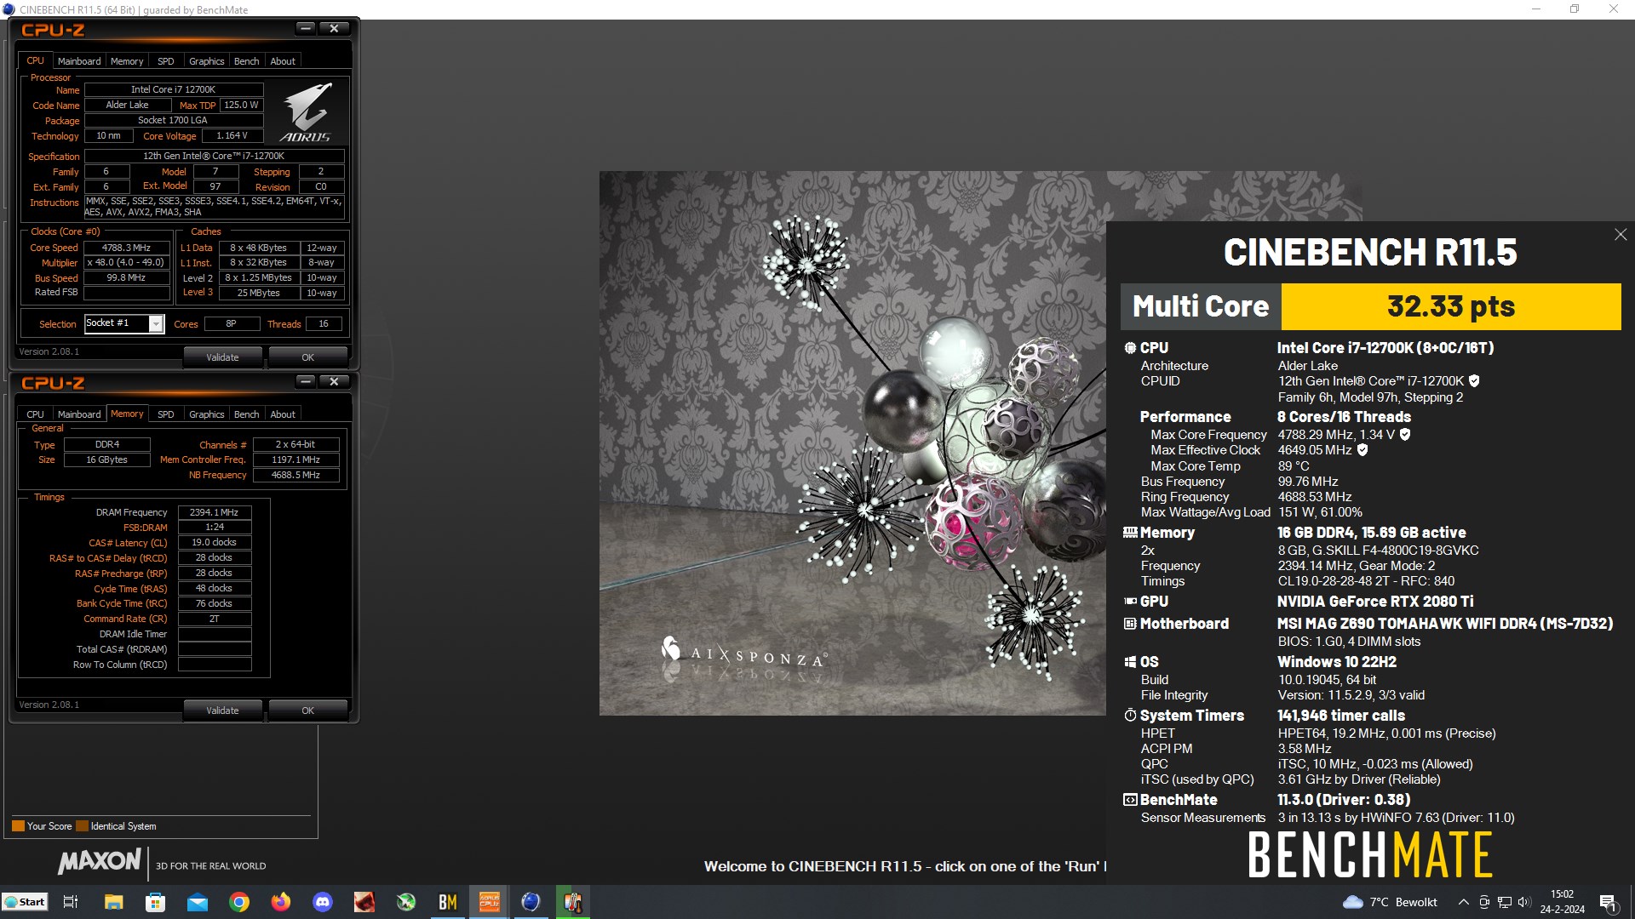Click the CAS# Latency 19.0 clocks field
The width and height of the screenshot is (1635, 919).
tap(215, 542)
